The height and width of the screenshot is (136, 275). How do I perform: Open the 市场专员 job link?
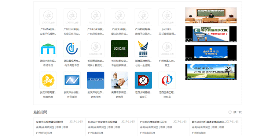(x=48, y=65)
